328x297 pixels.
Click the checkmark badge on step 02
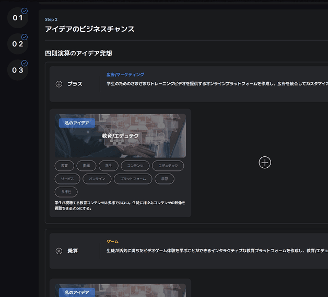[25, 37]
